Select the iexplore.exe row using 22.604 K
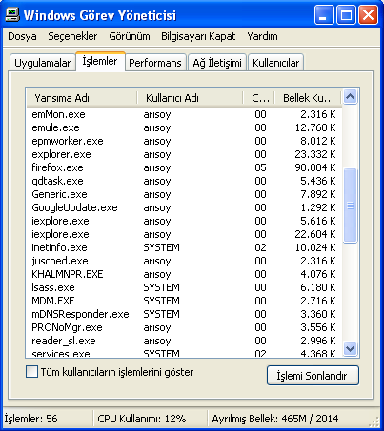 pyautogui.click(x=184, y=234)
